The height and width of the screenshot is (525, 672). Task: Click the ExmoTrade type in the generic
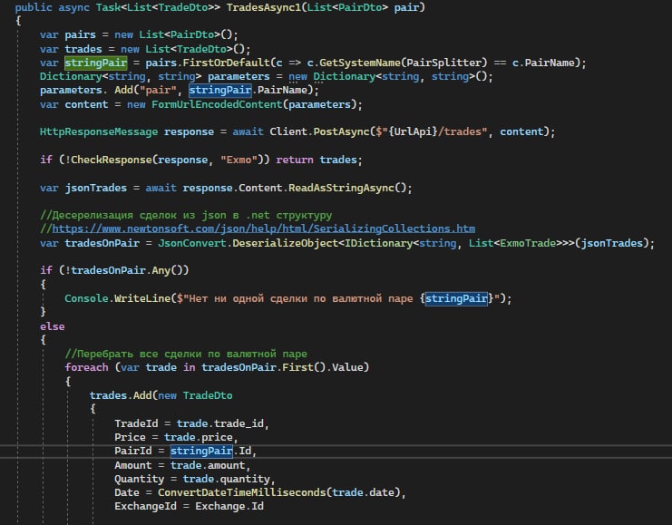528,243
